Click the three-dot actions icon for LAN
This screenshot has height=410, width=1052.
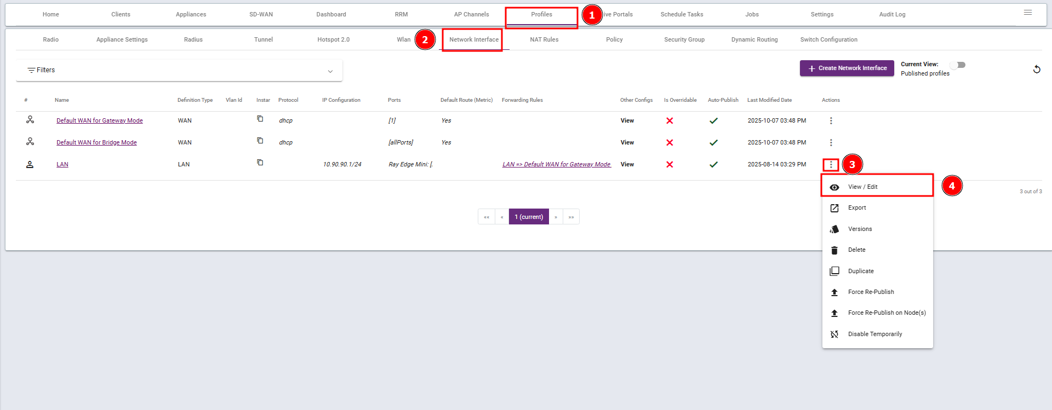tap(831, 164)
